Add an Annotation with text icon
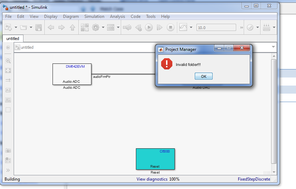This screenshot has width=296, height=189. (8, 90)
